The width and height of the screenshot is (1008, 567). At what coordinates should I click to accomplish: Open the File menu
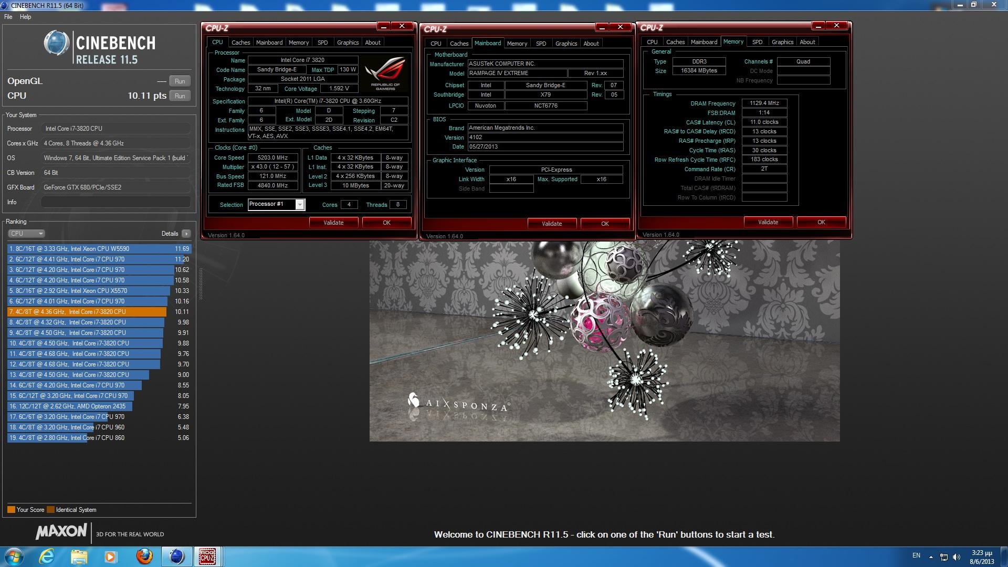[8, 17]
